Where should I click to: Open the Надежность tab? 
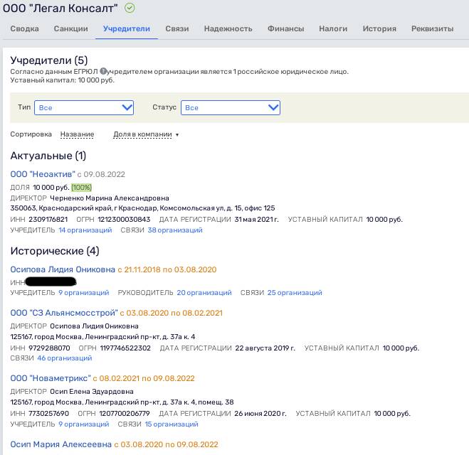coord(228,28)
